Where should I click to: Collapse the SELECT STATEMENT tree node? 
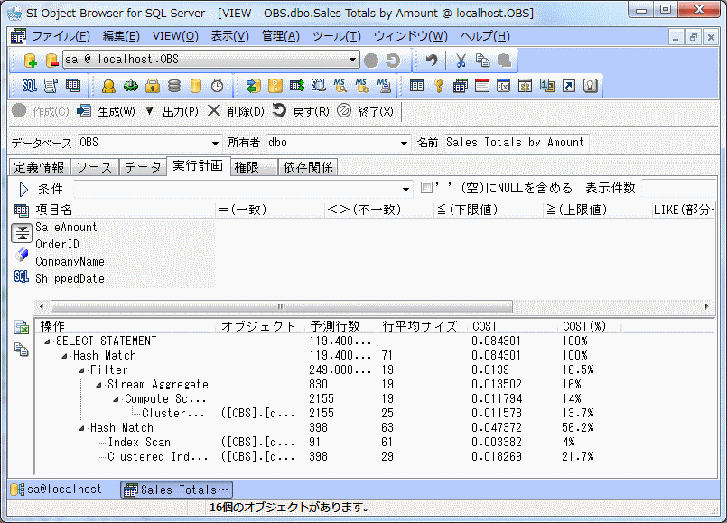47,341
